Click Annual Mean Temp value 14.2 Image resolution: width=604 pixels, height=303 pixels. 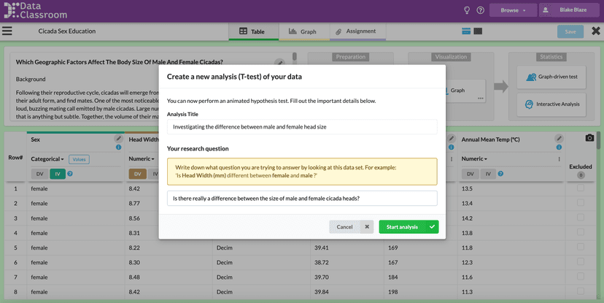[x=467, y=218]
